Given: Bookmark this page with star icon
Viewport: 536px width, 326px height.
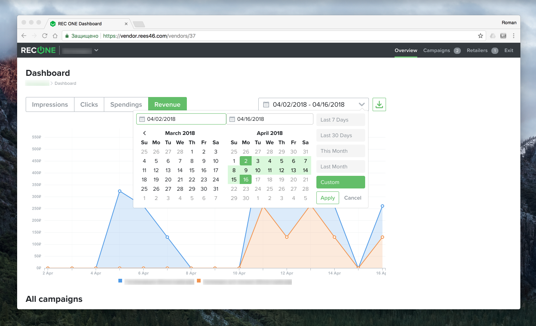Looking at the screenshot, I should click(480, 36).
